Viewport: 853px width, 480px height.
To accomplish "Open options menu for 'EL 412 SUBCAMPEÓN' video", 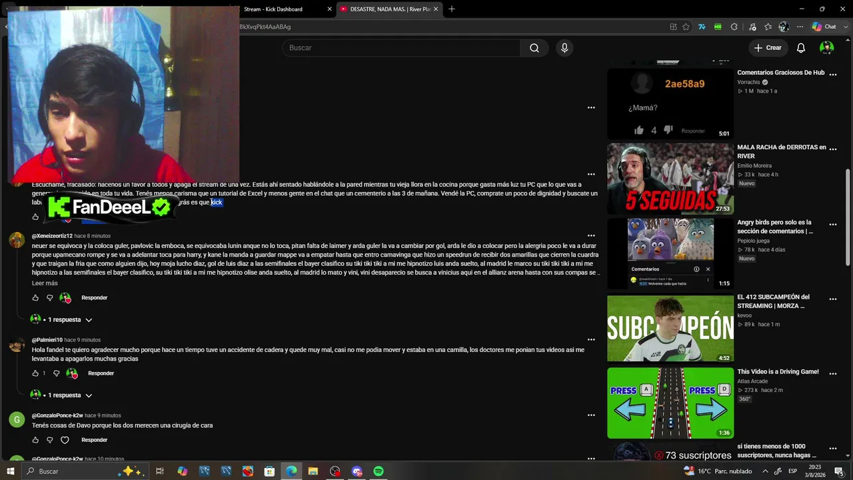I will coord(833,299).
